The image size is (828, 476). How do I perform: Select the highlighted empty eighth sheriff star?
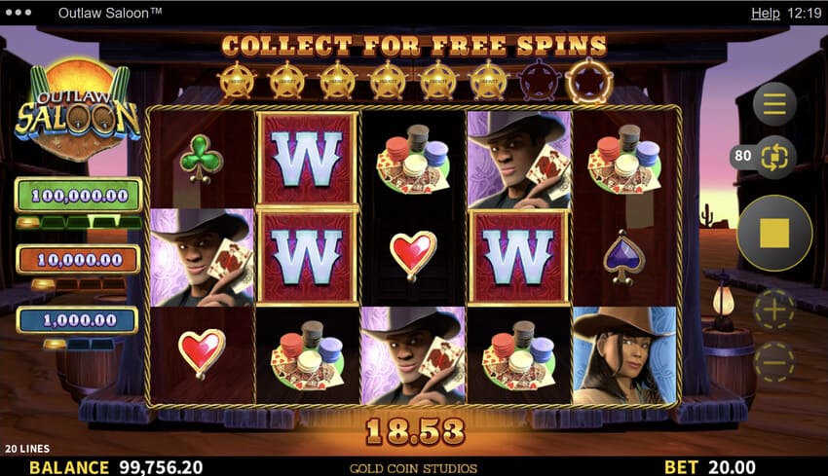point(589,82)
